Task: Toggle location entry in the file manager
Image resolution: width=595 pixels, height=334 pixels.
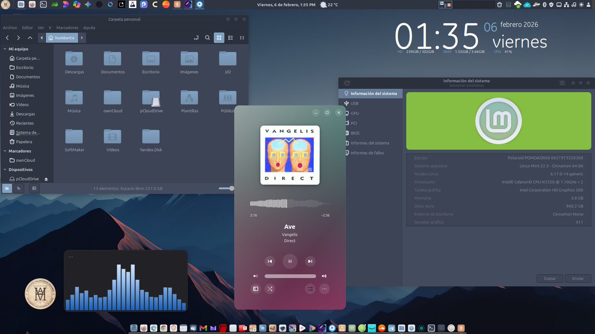Action: 196,38
